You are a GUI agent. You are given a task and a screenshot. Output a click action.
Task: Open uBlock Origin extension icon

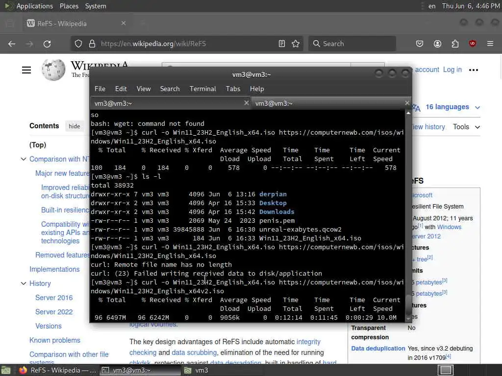(472, 44)
